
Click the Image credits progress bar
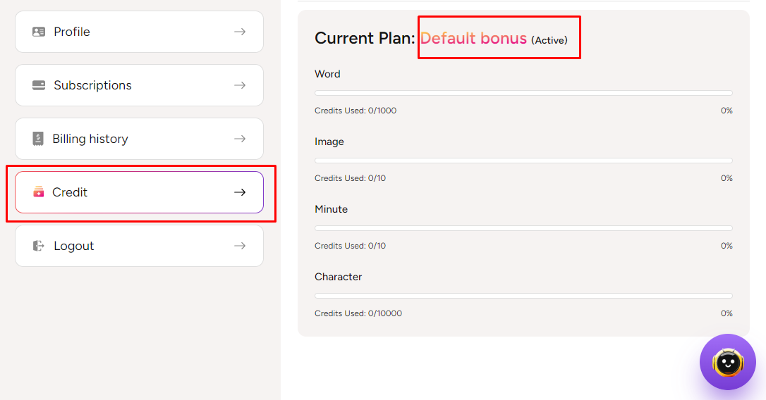pyautogui.click(x=523, y=161)
